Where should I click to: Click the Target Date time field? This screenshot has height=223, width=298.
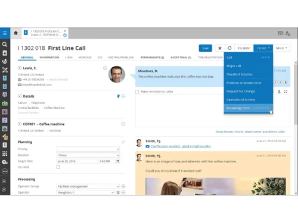[107, 161]
